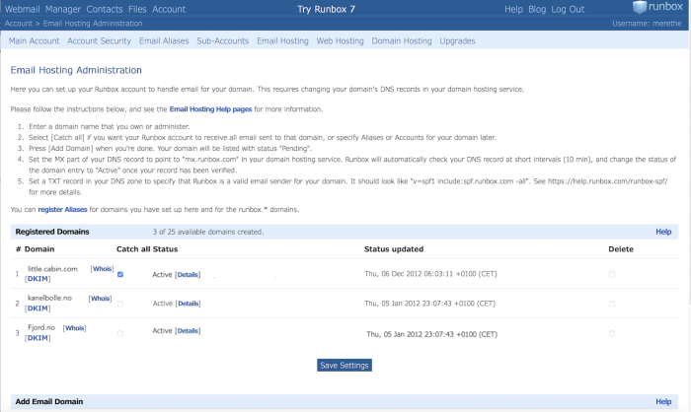The width and height of the screenshot is (691, 412).
Task: Switch to Account Security tab
Action: pyautogui.click(x=99, y=41)
